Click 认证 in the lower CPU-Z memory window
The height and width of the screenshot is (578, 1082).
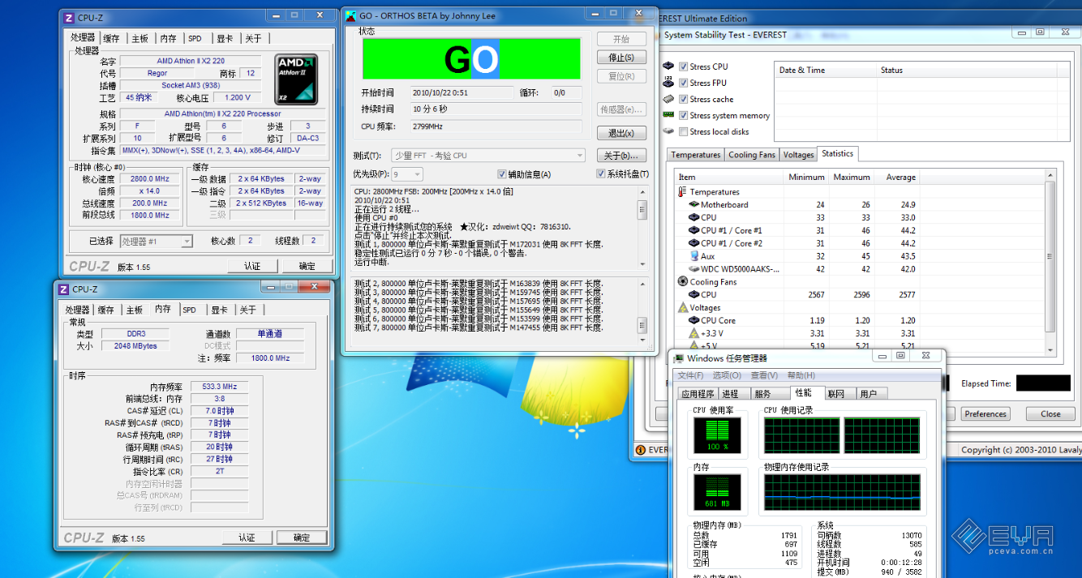(x=247, y=537)
